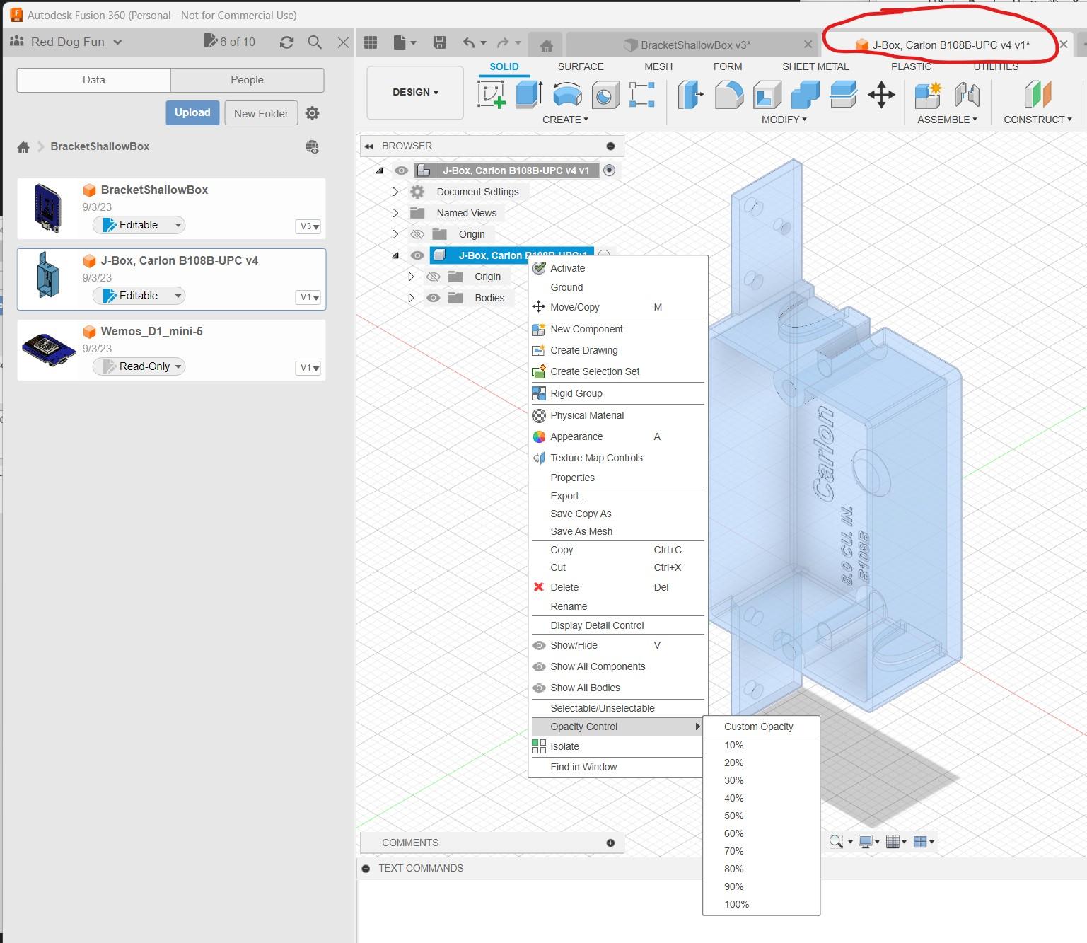Click the Create Sketch tool icon
Screen dimensions: 1087x943
click(x=492, y=94)
